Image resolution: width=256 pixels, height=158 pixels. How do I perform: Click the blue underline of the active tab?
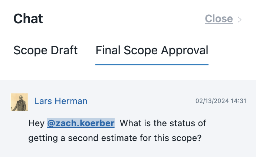coord(152,65)
